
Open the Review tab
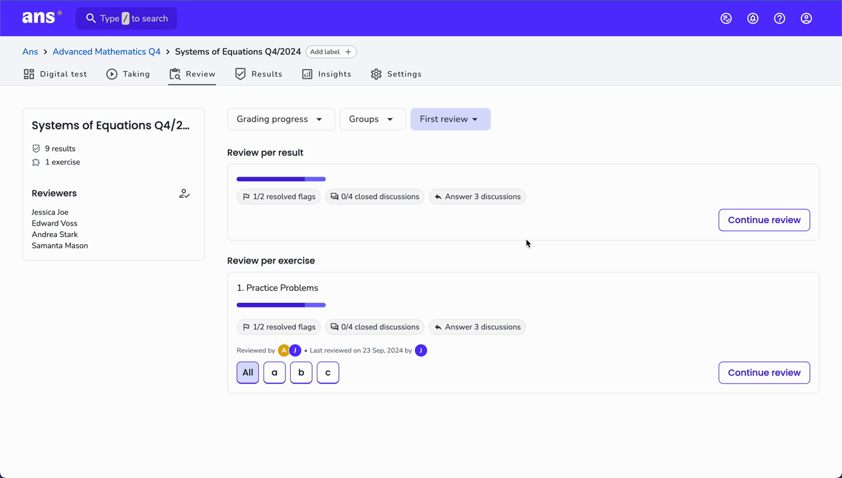[193, 74]
